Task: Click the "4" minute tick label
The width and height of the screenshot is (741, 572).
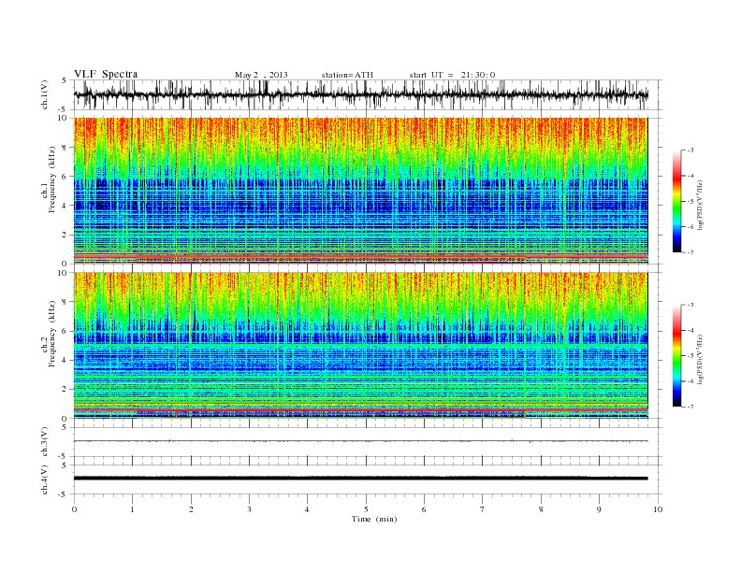Action: click(307, 509)
